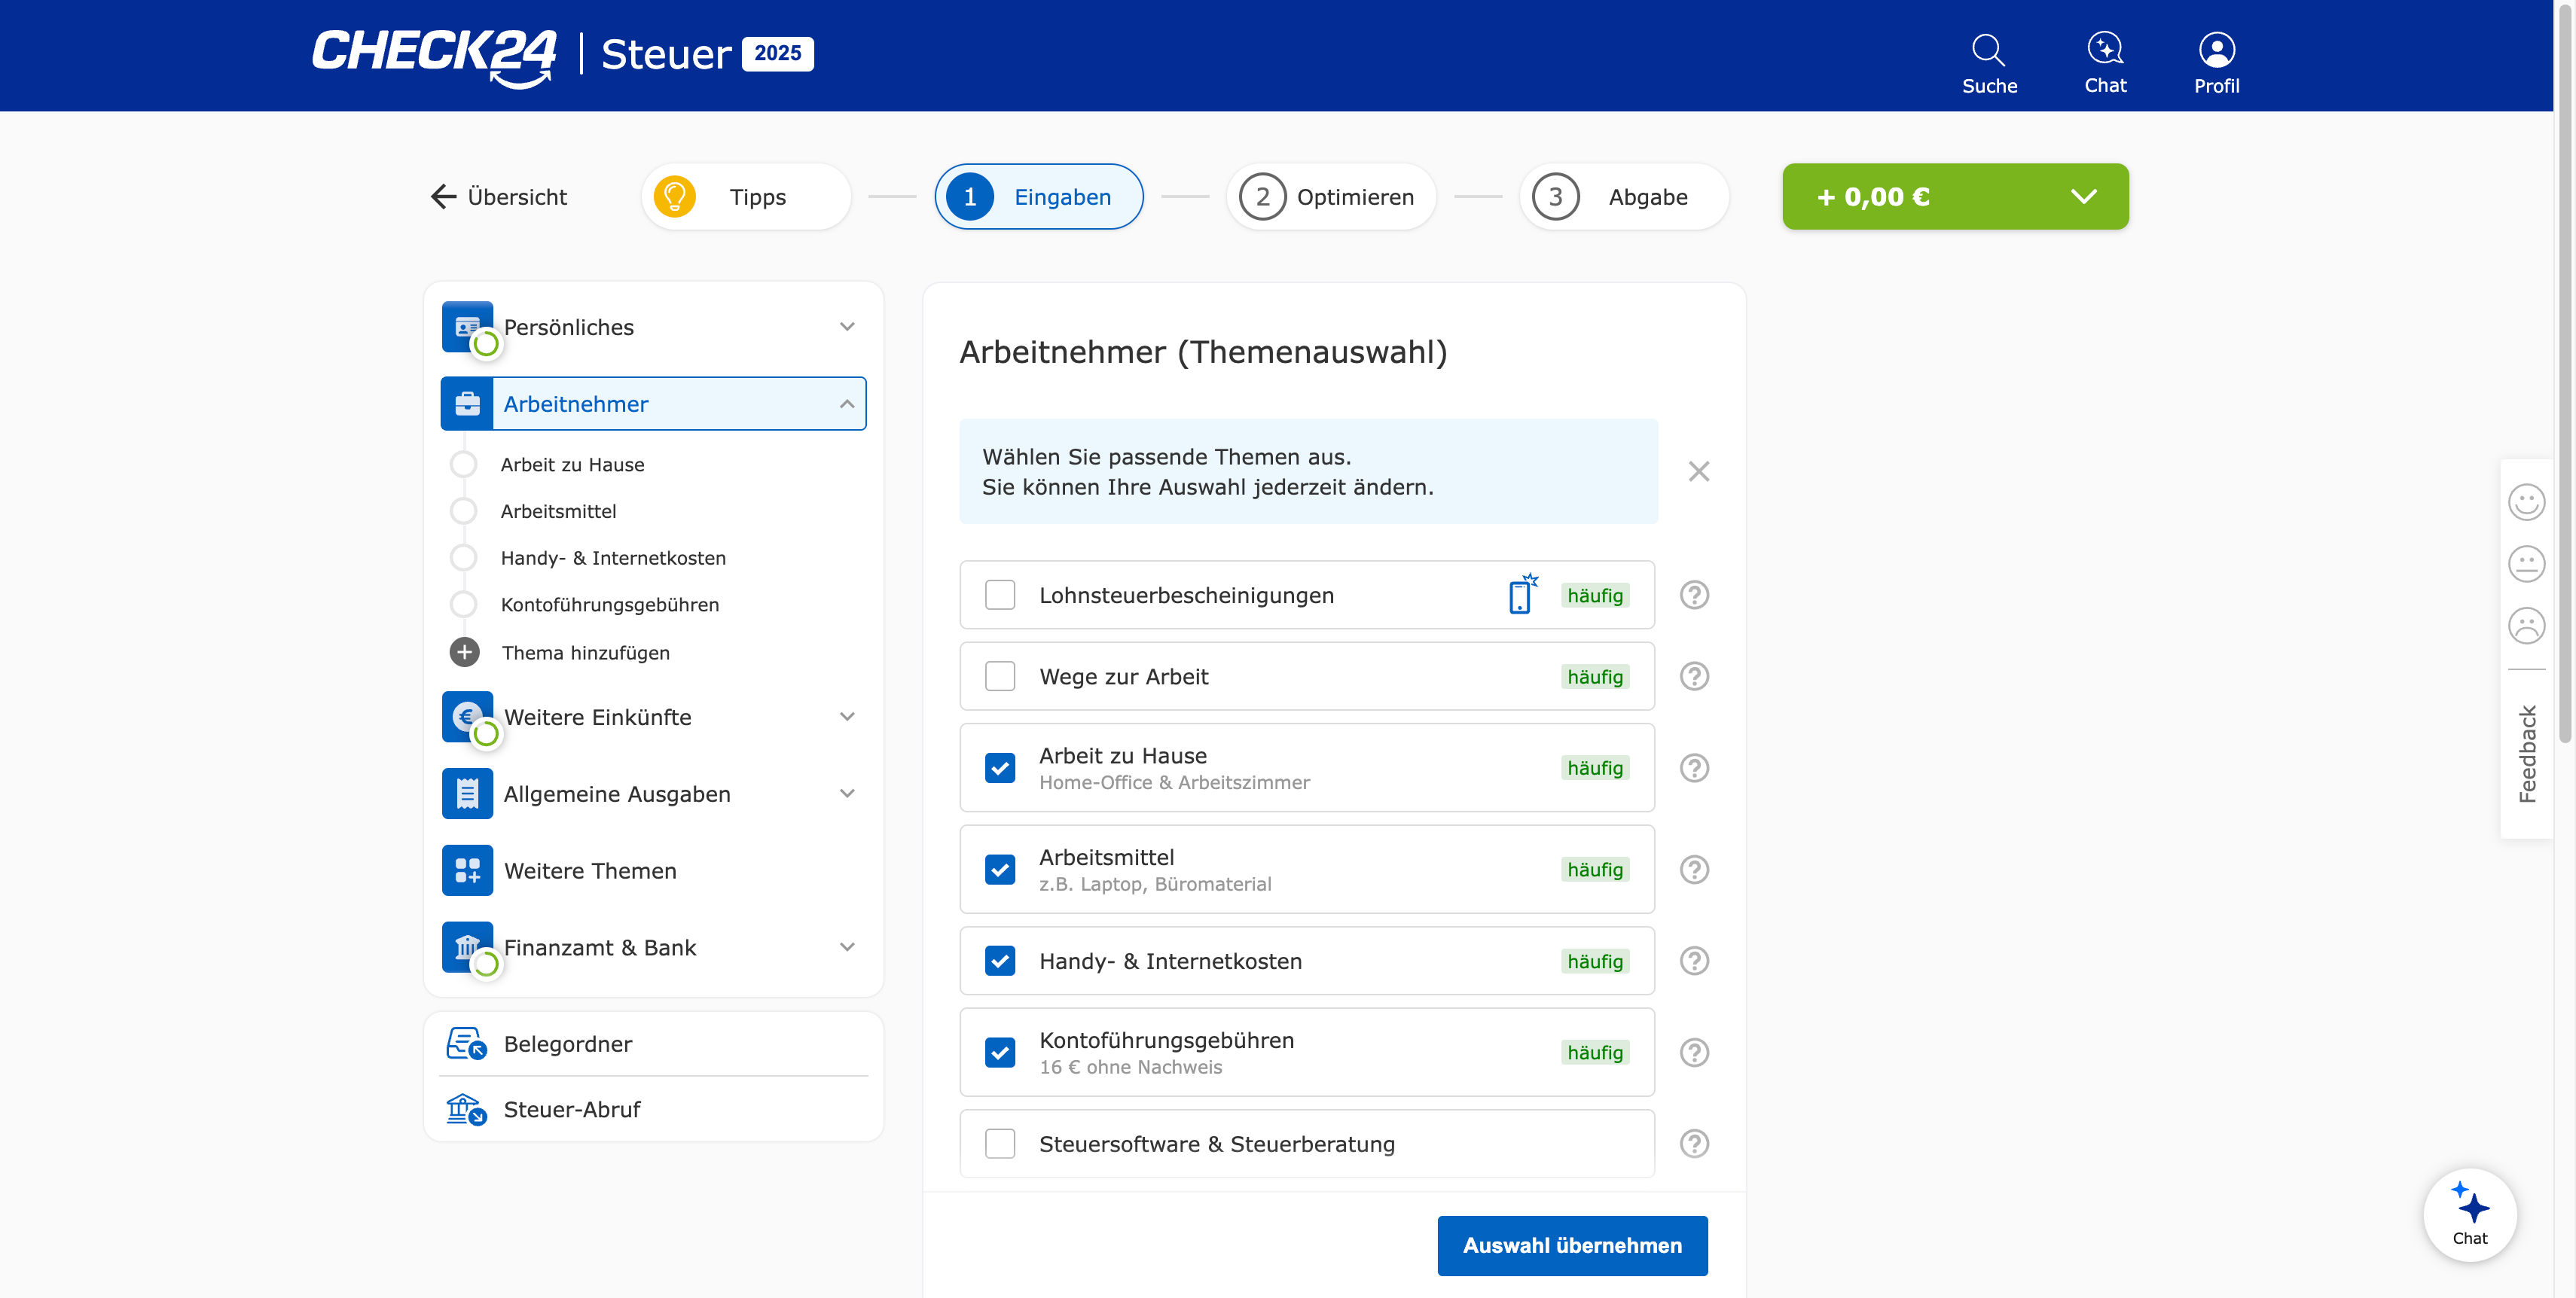Open the Profil user icon
This screenshot has width=2576, height=1298.
point(2216,50)
